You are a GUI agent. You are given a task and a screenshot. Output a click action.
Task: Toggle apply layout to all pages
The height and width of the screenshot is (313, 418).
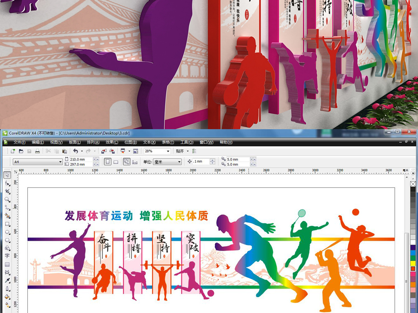[x=127, y=162]
